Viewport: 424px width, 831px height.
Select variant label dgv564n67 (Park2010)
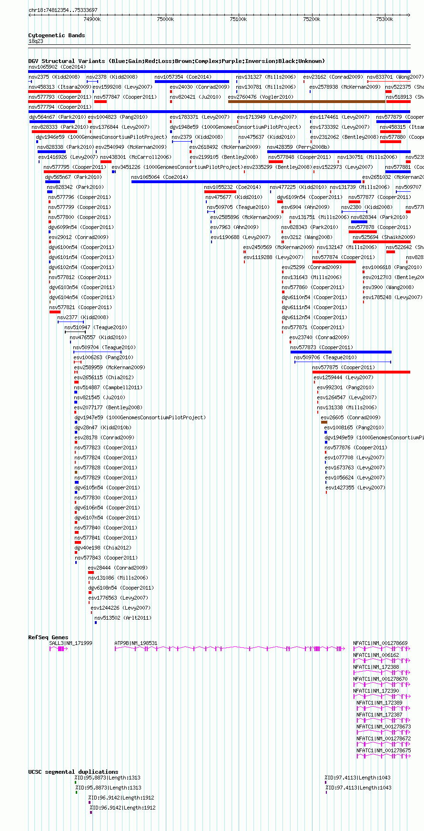click(58, 117)
